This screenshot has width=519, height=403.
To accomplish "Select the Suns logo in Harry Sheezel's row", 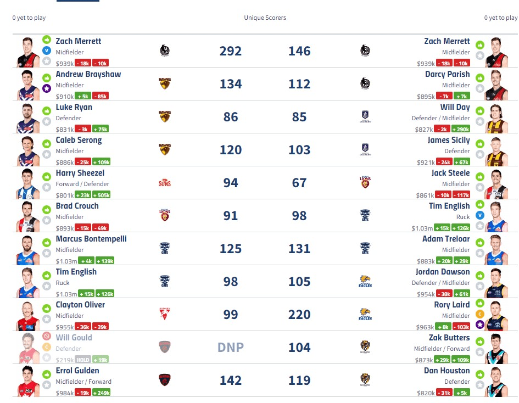I will pyautogui.click(x=164, y=183).
